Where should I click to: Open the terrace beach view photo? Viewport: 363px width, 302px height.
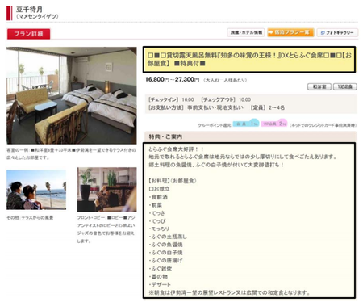[36, 190]
